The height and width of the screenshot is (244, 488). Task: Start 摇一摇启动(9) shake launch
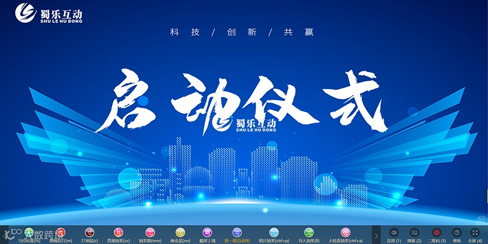tap(237, 233)
